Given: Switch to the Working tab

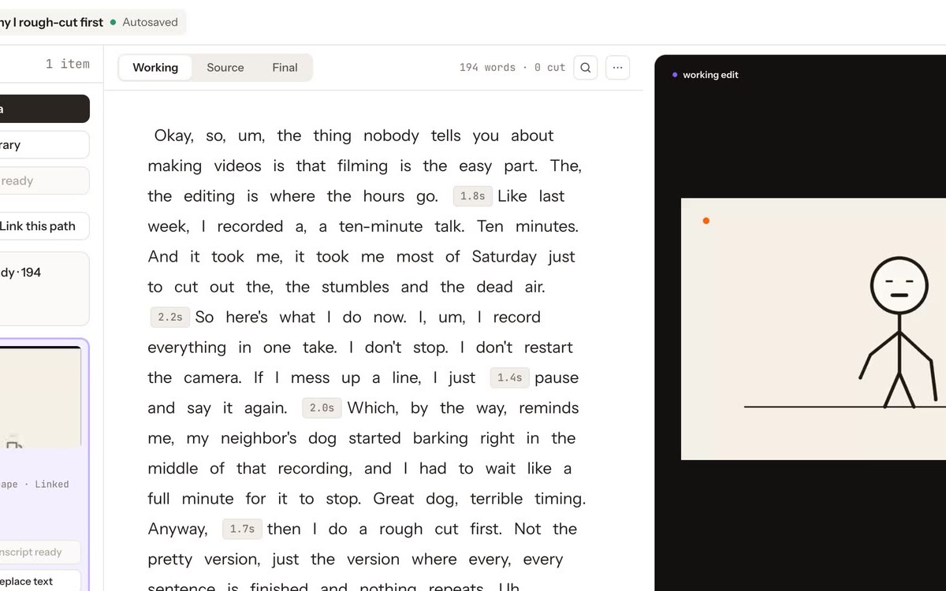Looking at the screenshot, I should tap(155, 68).
